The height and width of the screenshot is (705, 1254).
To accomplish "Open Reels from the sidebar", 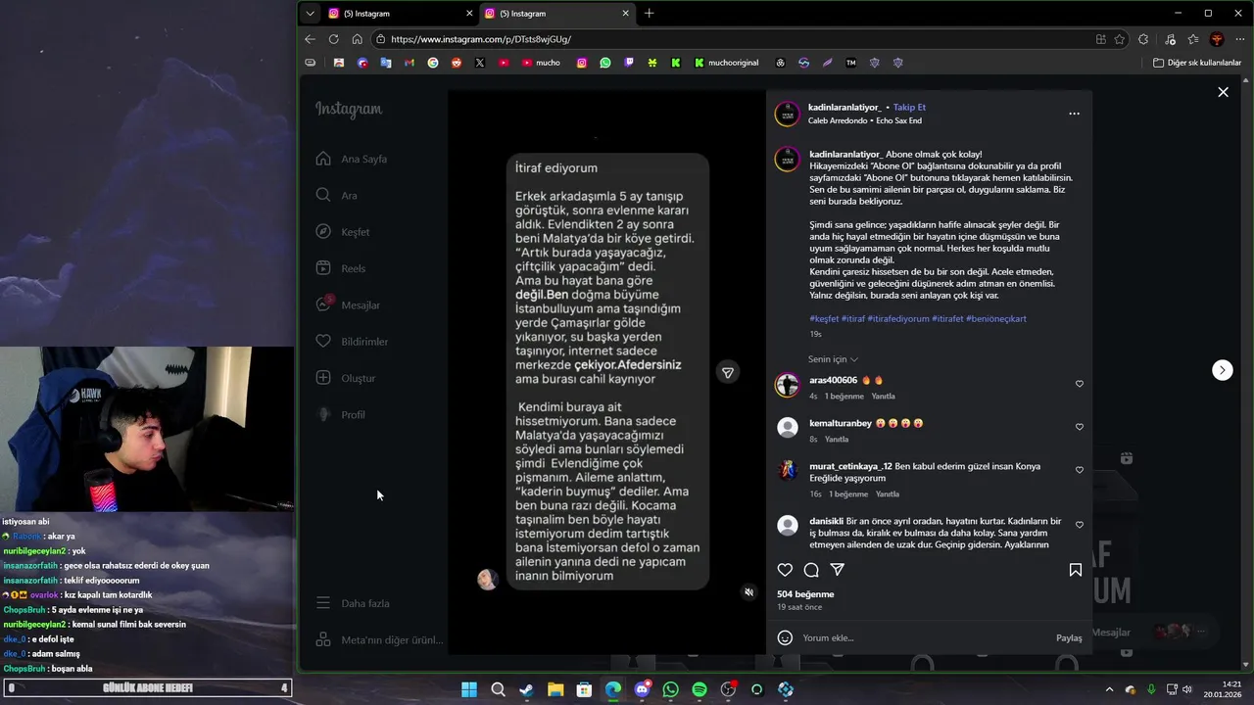I will [x=341, y=268].
